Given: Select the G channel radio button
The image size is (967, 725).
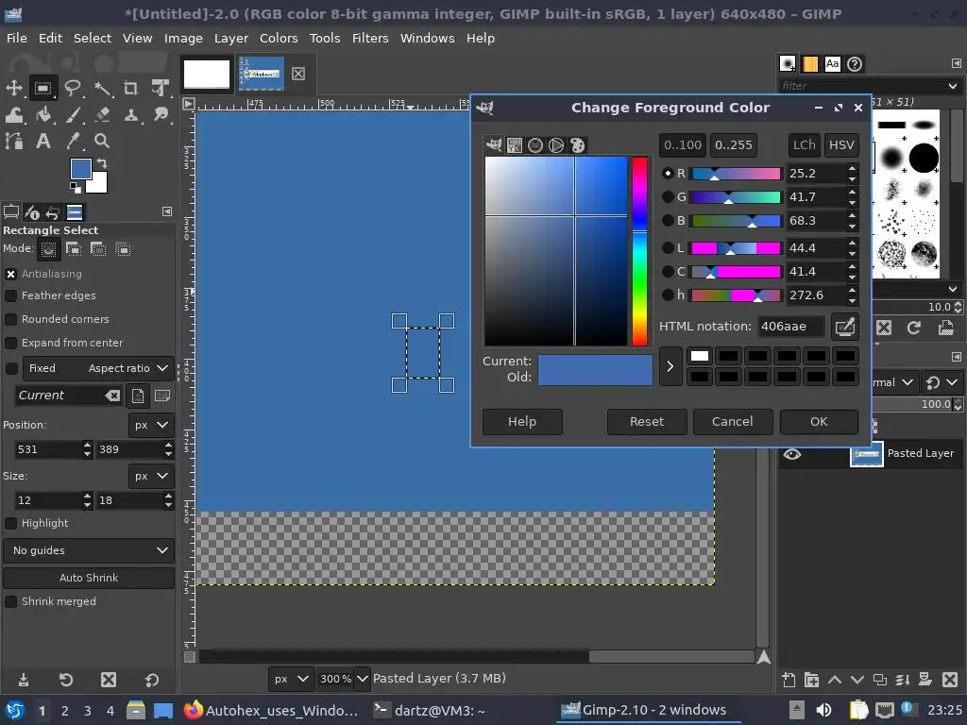Looking at the screenshot, I should tap(669, 197).
